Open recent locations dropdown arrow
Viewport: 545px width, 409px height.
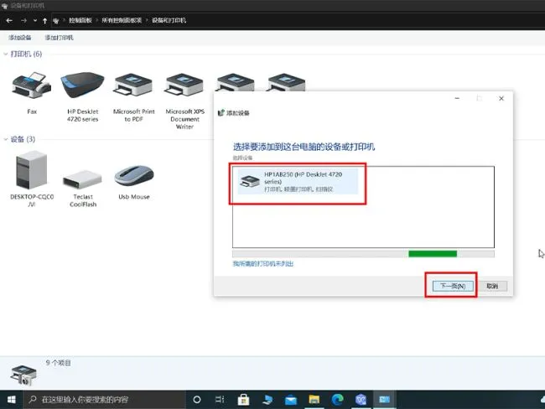coord(34,20)
